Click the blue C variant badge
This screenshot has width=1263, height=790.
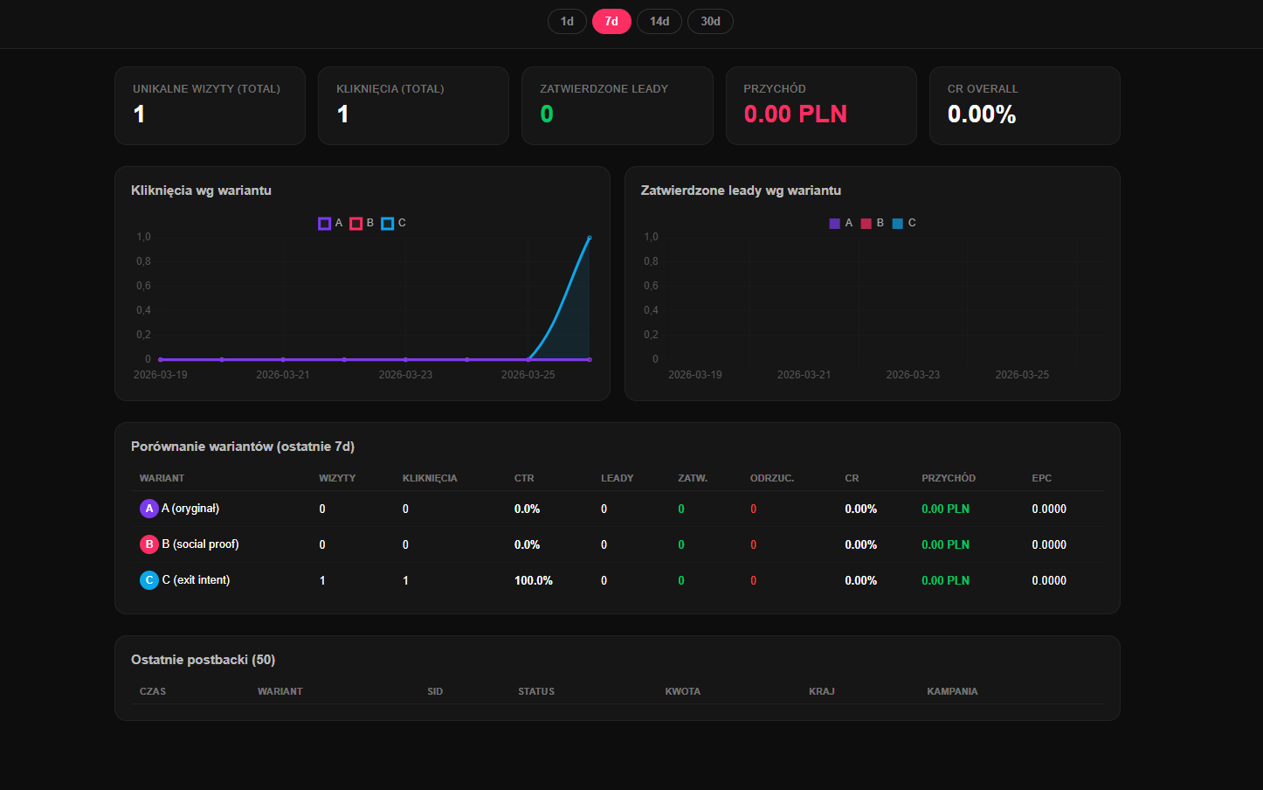pos(149,580)
